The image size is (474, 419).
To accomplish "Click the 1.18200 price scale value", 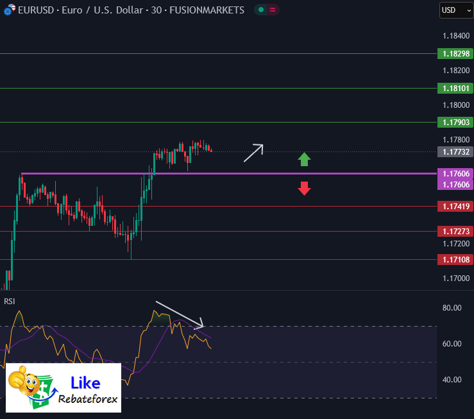I will click(456, 71).
